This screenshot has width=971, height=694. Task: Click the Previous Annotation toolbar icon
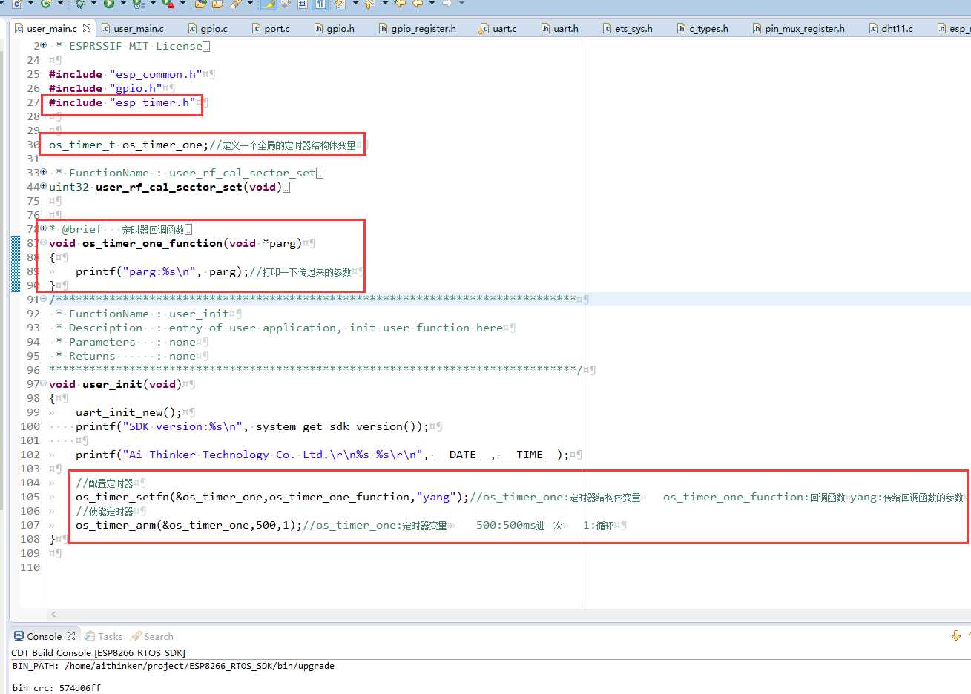369,4
